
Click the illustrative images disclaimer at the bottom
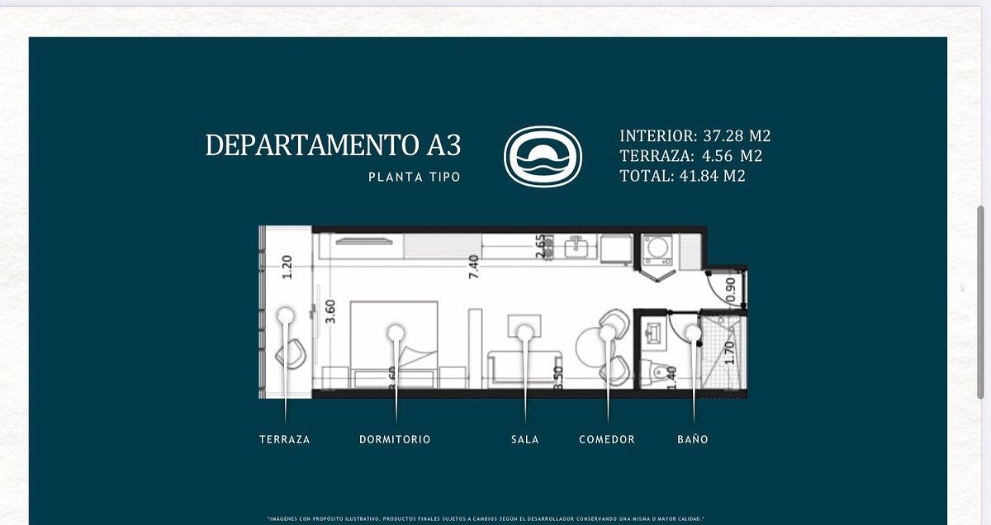[x=487, y=519]
